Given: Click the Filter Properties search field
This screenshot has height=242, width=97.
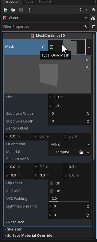Looking at the screenshot, I should point(45,26).
